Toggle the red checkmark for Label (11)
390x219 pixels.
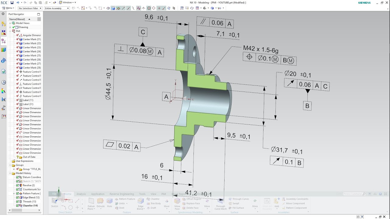[x=17, y=100]
